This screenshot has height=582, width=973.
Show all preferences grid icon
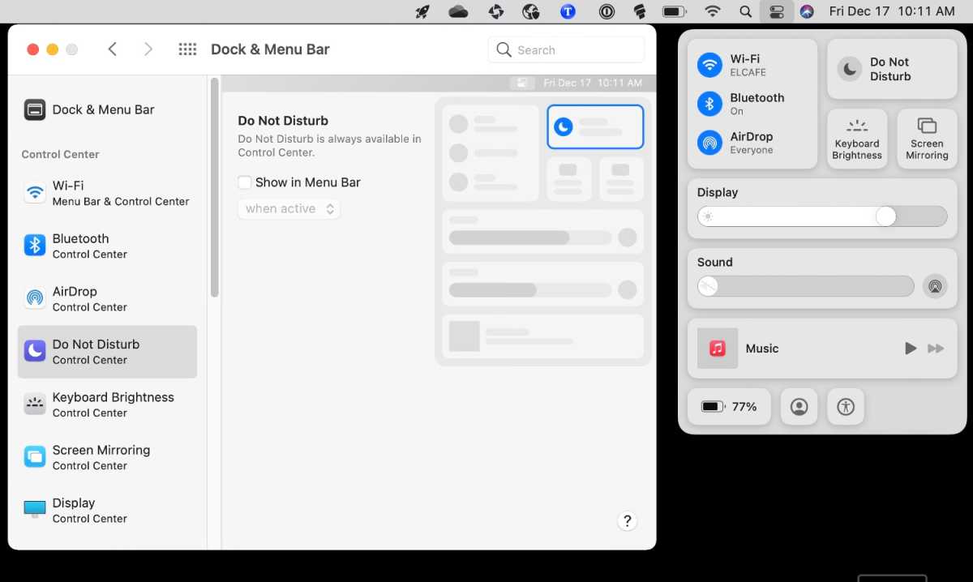[187, 49]
